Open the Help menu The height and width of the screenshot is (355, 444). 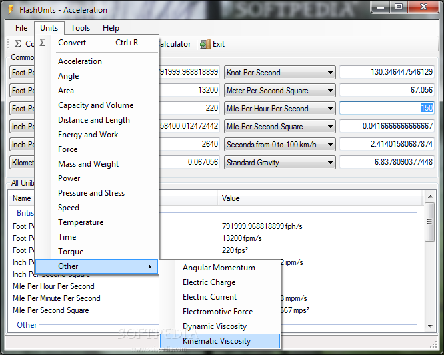click(111, 28)
